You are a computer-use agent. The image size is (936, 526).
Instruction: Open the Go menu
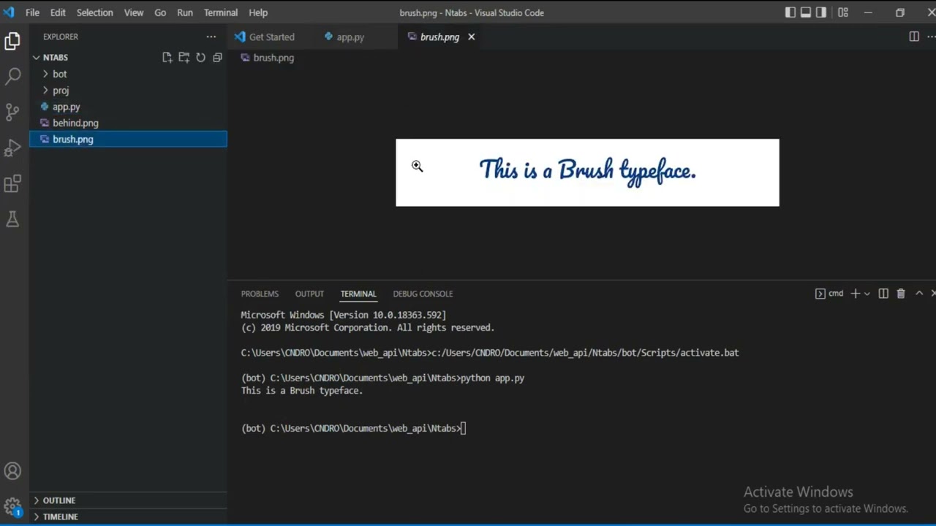[x=160, y=12]
